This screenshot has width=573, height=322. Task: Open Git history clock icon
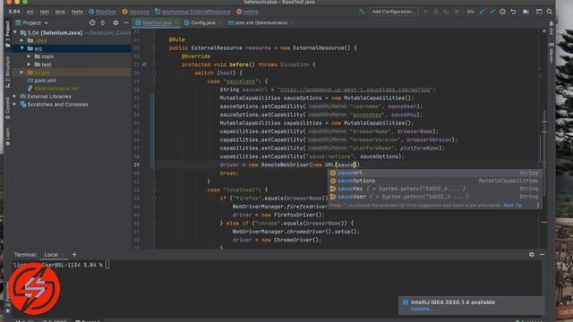click(503, 12)
